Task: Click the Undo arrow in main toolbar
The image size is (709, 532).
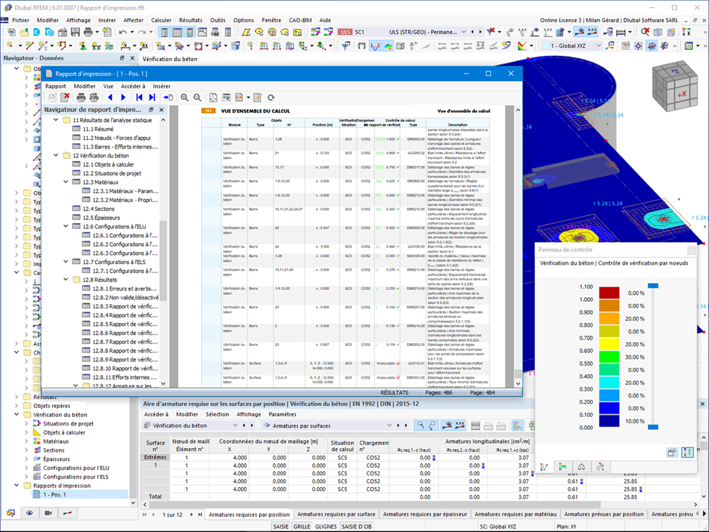Action: coord(123,32)
